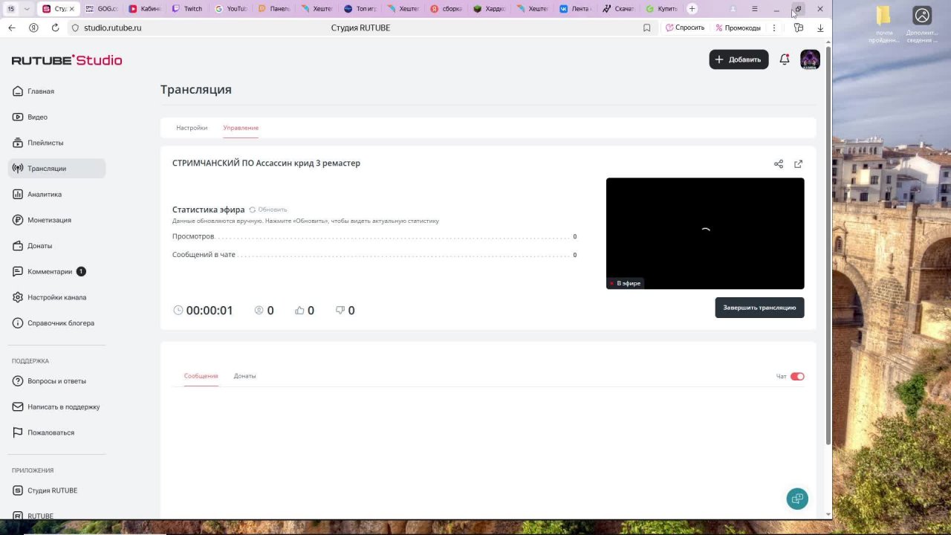Click the page vertical scrollbar
This screenshot has height=535, width=951.
tap(828, 245)
